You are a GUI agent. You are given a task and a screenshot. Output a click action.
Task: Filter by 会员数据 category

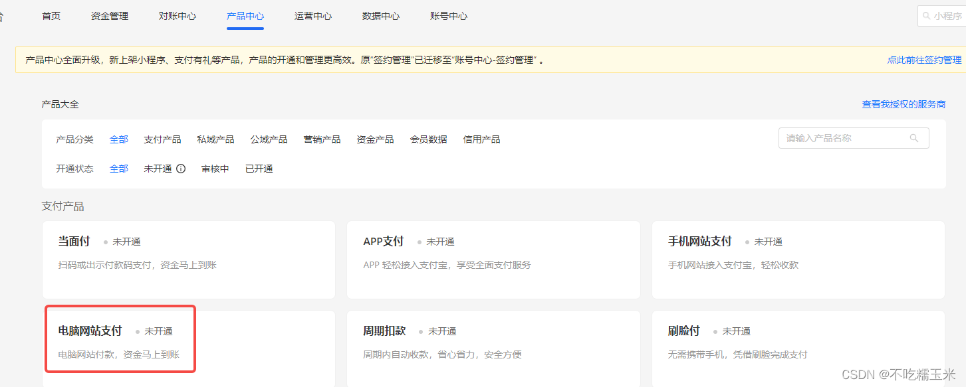coord(428,139)
